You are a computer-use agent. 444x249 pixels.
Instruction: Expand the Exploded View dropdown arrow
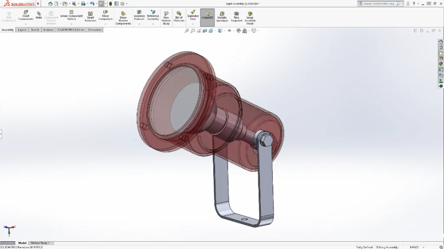click(193, 24)
